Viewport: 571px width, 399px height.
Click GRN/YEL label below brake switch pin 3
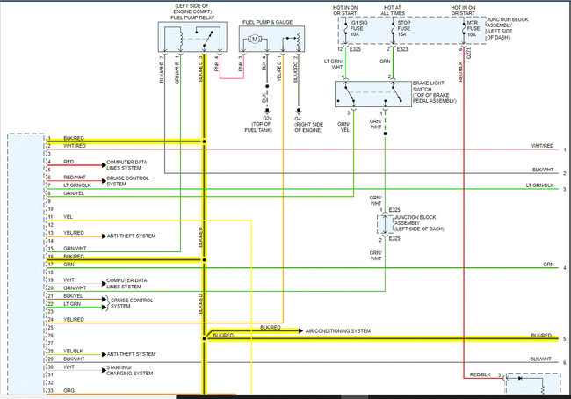point(343,127)
